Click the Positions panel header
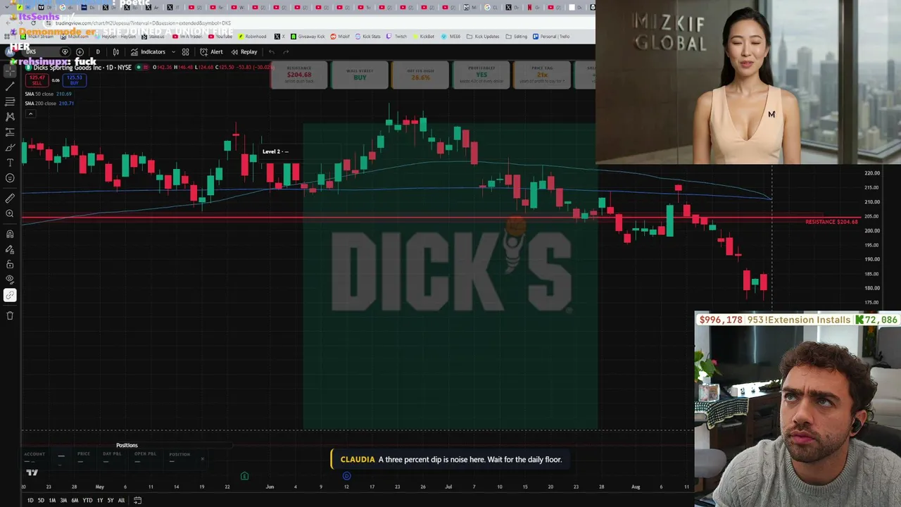This screenshot has width=901, height=507. (x=127, y=445)
